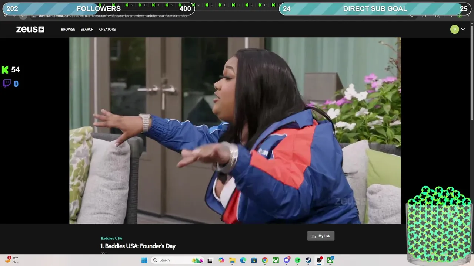
Task: Open the weather widget showing 52°F
Action: coord(12,260)
